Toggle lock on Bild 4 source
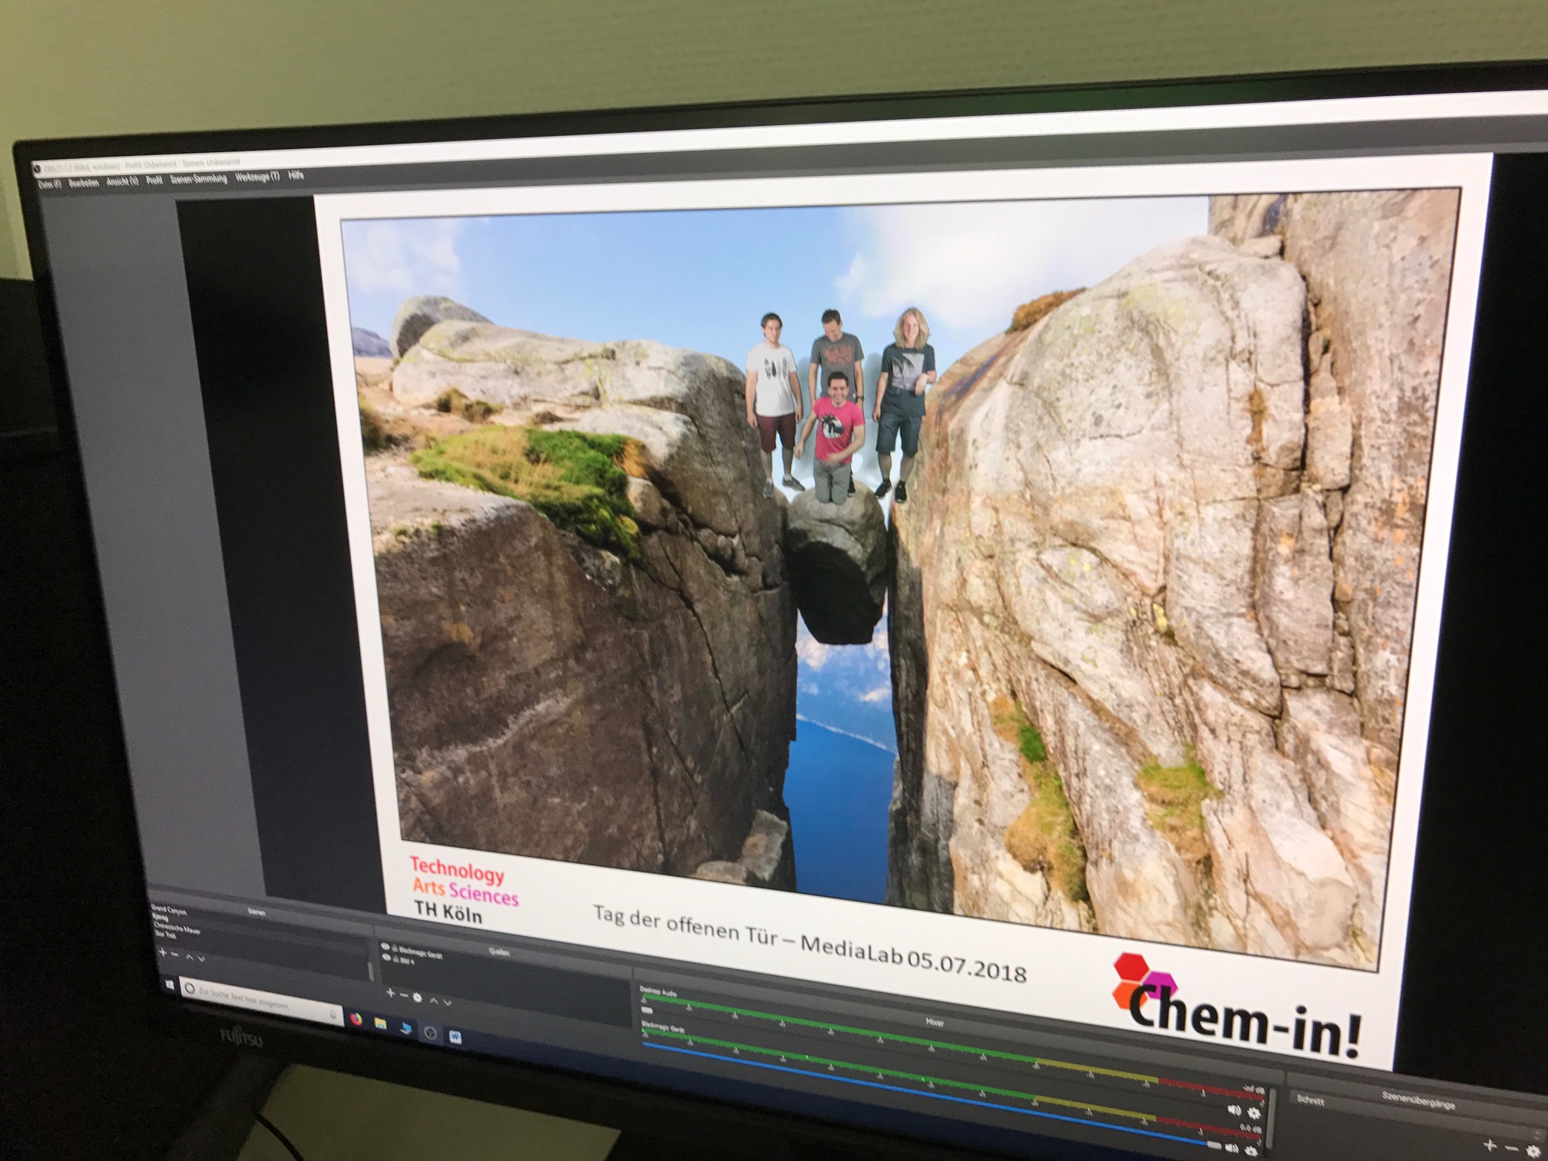 395,959
